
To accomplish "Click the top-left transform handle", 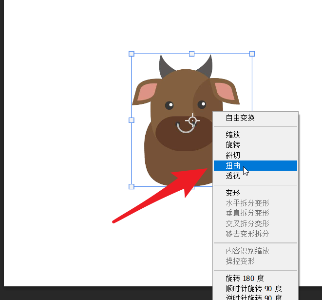I will coord(132,54).
